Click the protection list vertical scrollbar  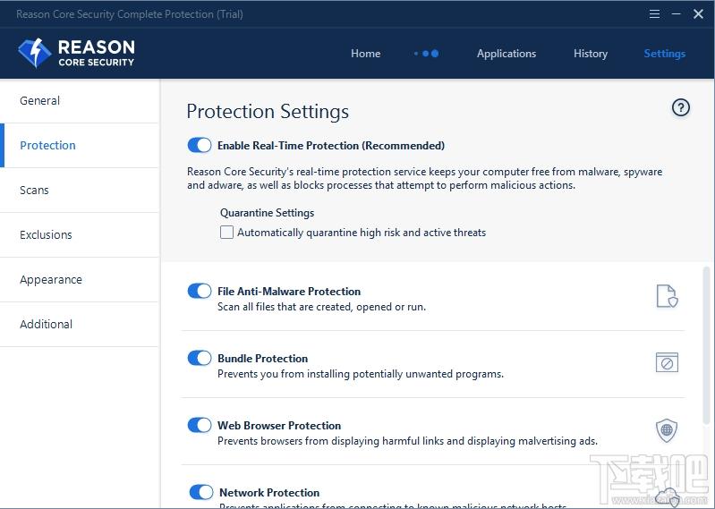707,346
